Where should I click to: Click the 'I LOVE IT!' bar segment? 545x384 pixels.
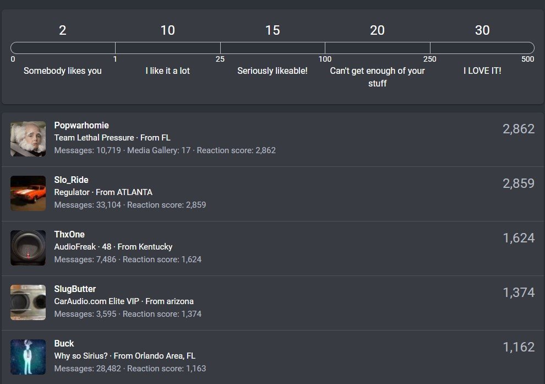point(482,48)
